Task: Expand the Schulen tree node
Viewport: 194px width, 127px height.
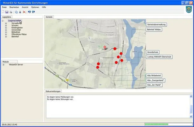Action: click(6, 25)
